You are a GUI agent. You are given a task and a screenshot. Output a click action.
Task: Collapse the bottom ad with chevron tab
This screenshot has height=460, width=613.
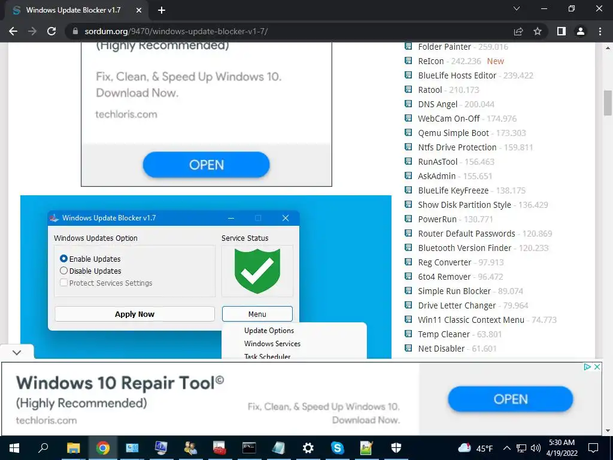coord(17,352)
